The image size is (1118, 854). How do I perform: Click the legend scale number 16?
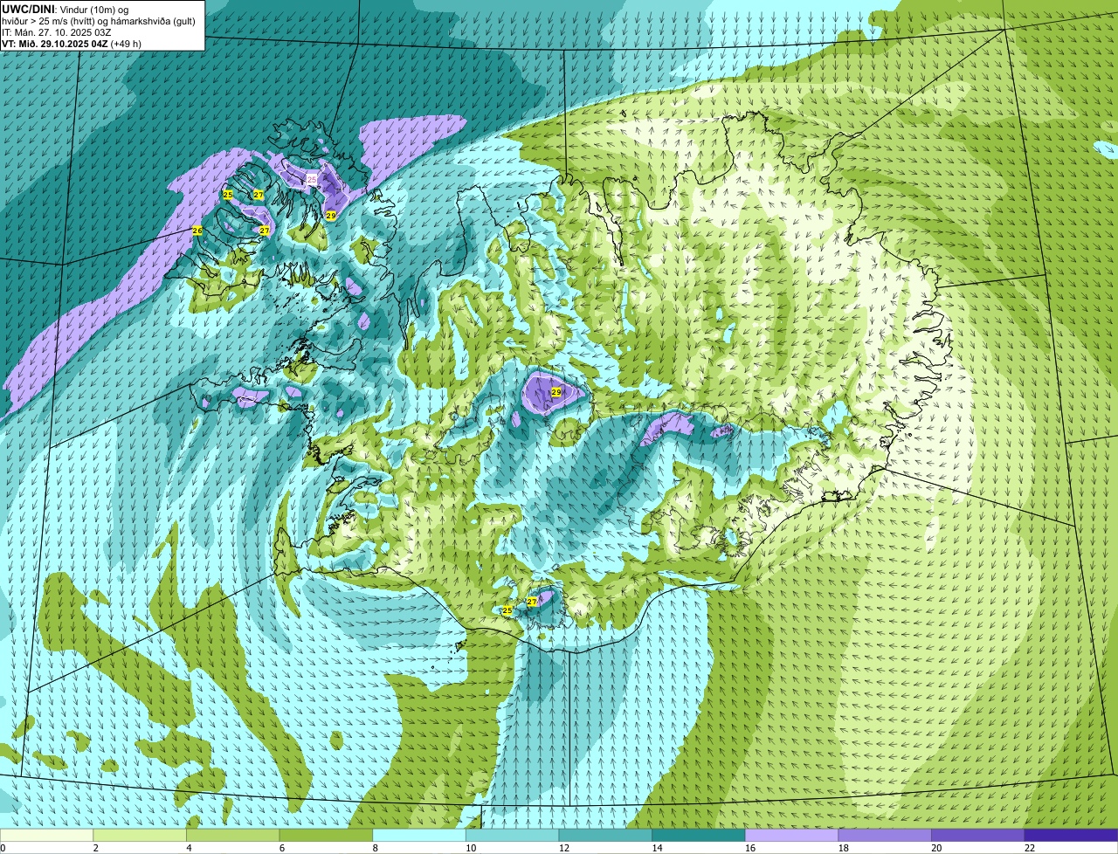point(750,848)
